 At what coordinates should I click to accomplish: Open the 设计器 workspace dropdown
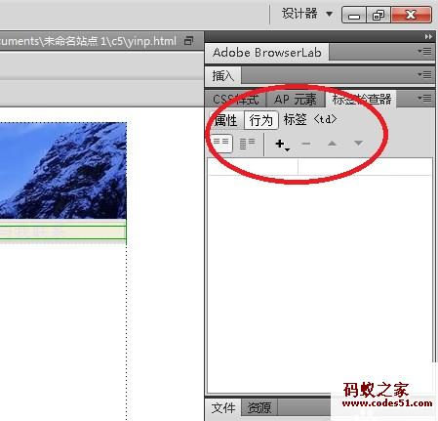click(x=306, y=14)
